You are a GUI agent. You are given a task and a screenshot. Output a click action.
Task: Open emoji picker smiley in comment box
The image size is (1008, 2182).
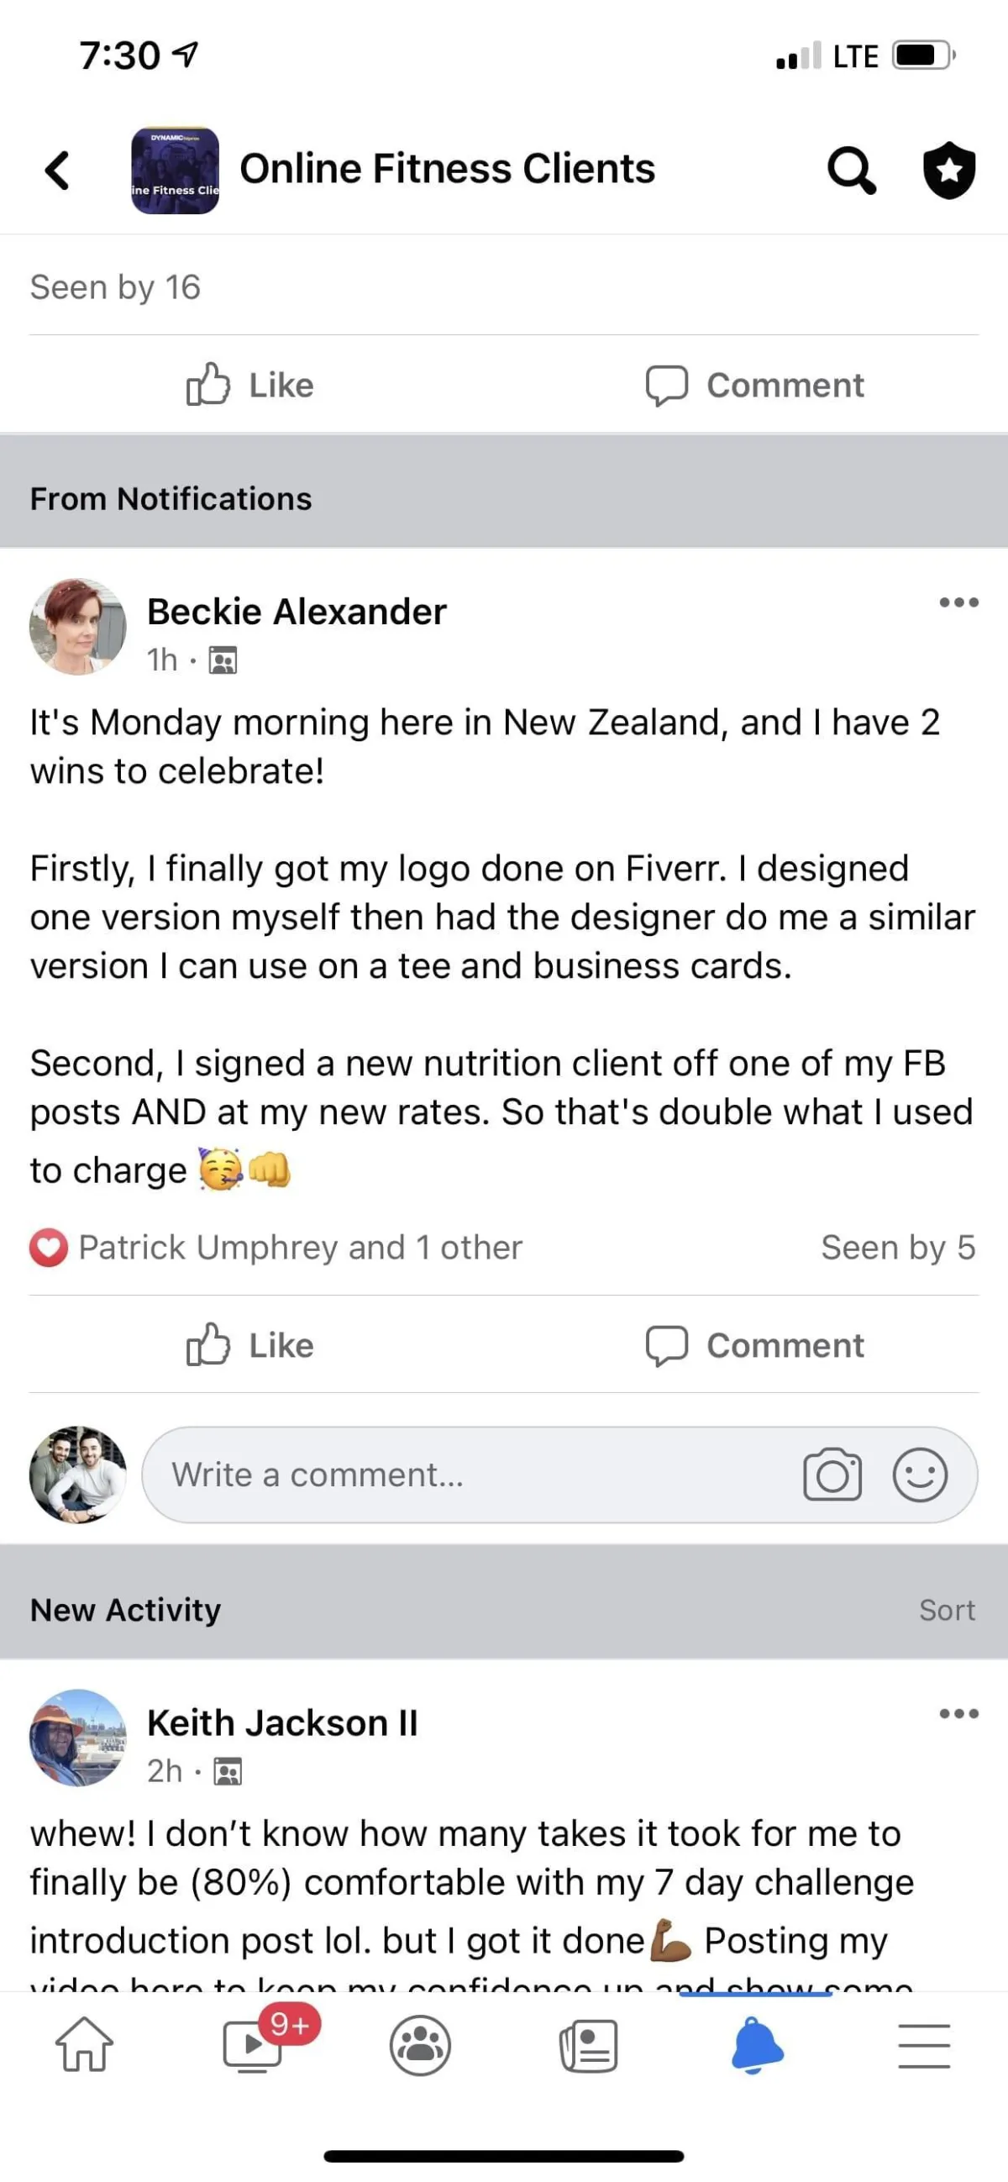[x=919, y=1475]
